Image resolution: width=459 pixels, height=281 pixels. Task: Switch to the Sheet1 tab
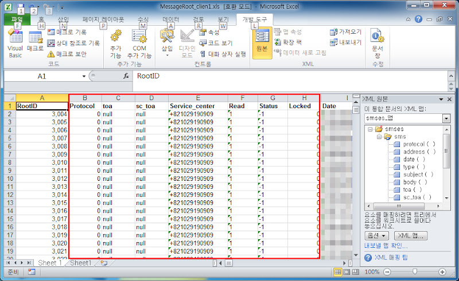pos(81,263)
